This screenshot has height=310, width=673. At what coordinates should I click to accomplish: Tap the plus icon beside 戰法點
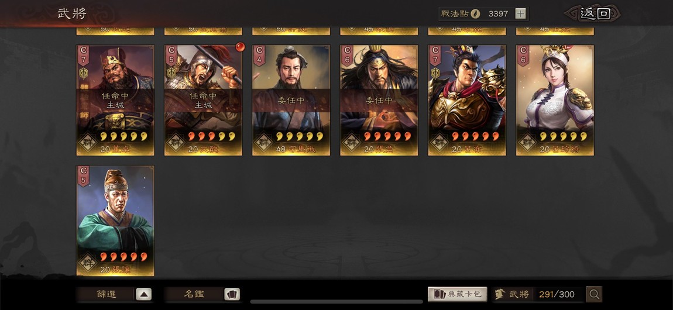[520, 13]
